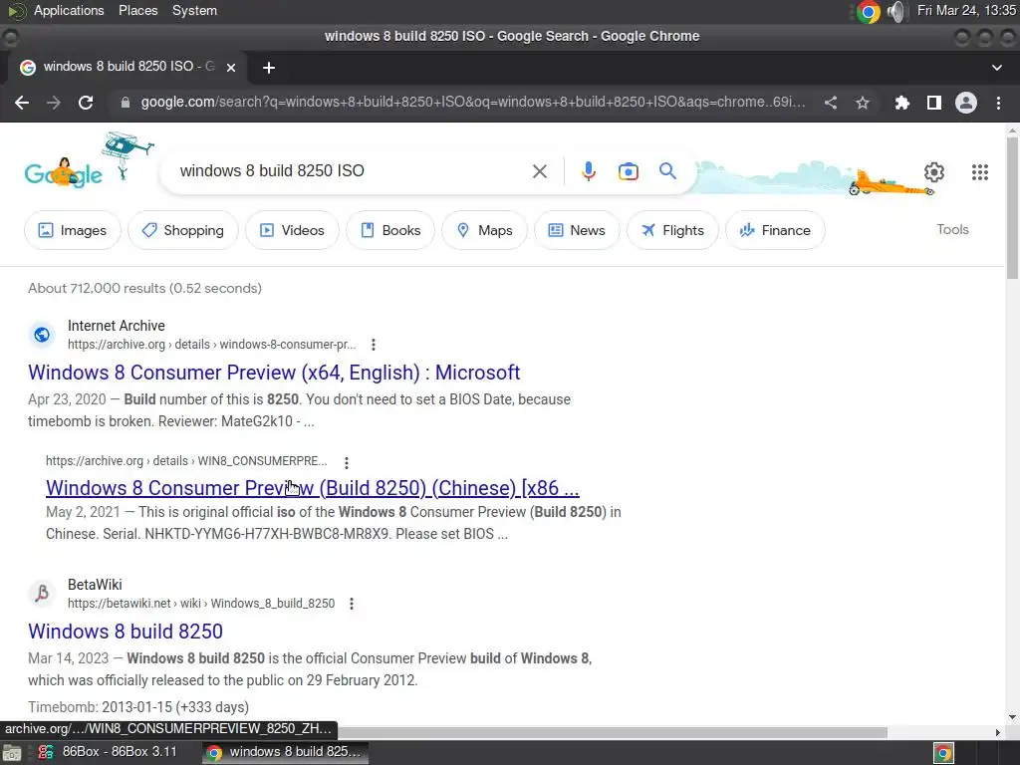Click the BetaWiki favicon
This screenshot has width=1020, height=765.
pos(42,594)
